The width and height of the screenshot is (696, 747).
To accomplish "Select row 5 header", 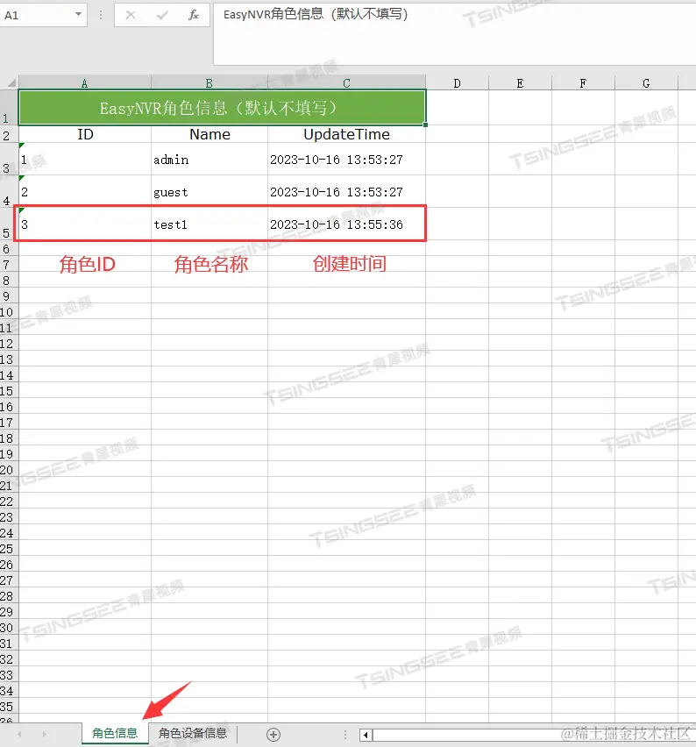I will click(x=9, y=224).
